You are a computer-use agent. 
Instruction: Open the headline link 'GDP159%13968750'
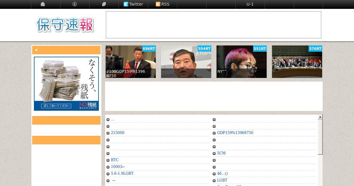click(x=235, y=133)
